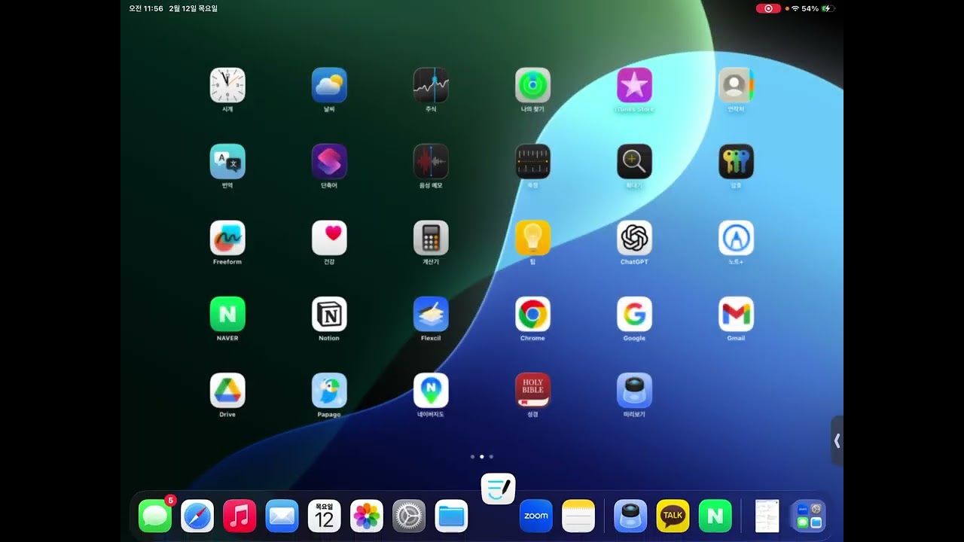Launch the ChatGPT app
Viewport: 964px width, 542px height.
[634, 238]
